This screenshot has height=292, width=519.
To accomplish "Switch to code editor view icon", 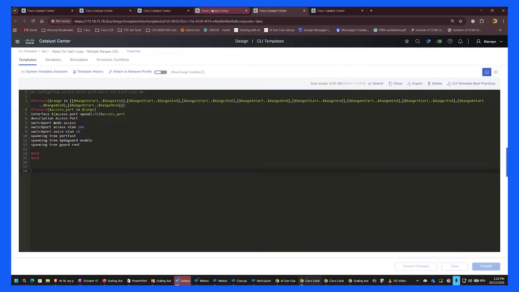I will pyautogui.click(x=487, y=72).
